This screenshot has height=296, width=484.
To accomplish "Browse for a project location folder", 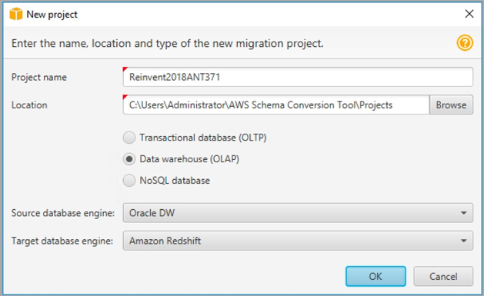I will click(x=451, y=105).
